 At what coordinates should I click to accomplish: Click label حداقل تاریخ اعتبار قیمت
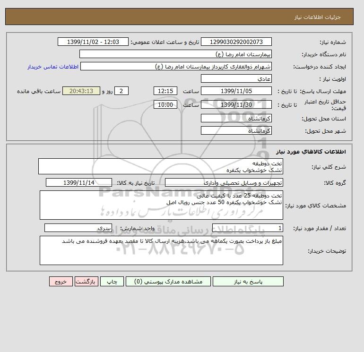(325, 104)
